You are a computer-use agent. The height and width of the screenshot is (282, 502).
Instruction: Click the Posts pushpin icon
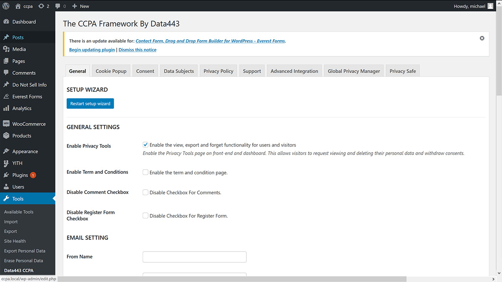pyautogui.click(x=6, y=37)
